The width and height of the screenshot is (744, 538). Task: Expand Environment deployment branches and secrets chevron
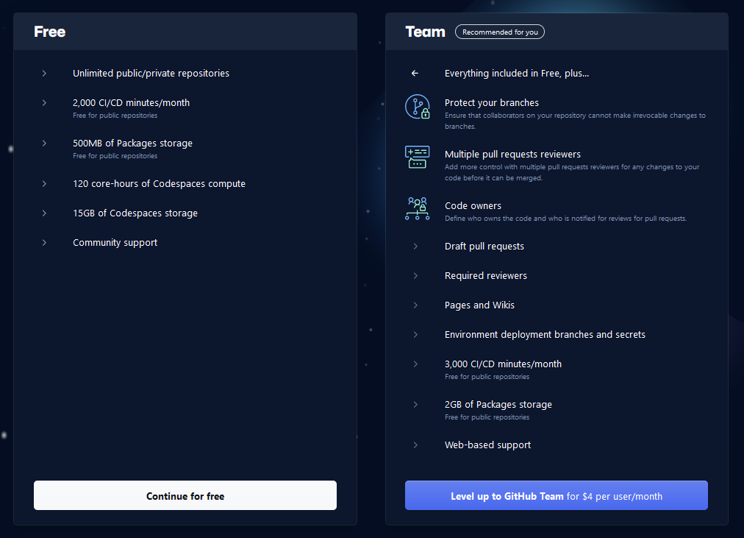tap(415, 335)
